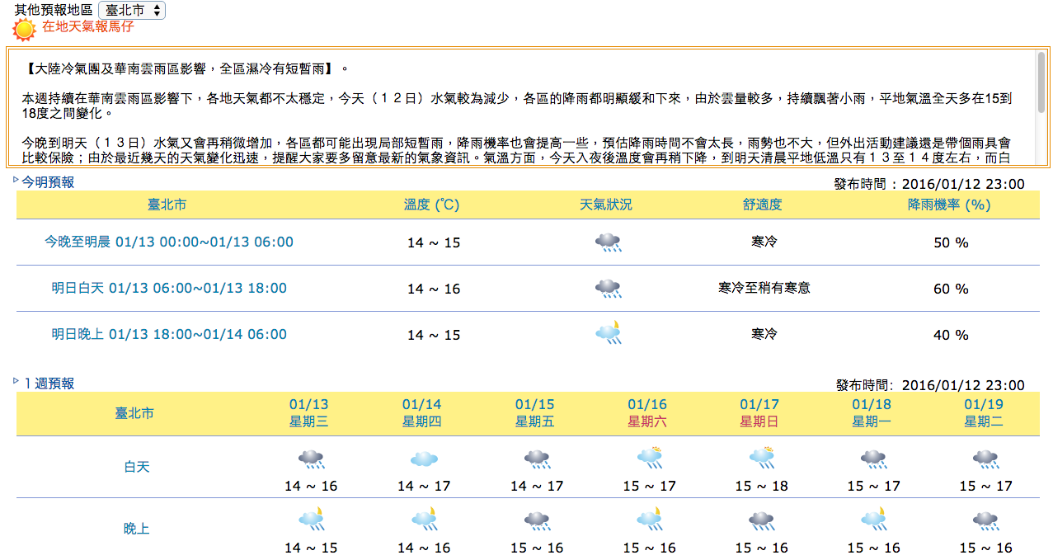1053x560 pixels.
Task: Click the 降雨機率 (%) column header
Action: point(949,205)
